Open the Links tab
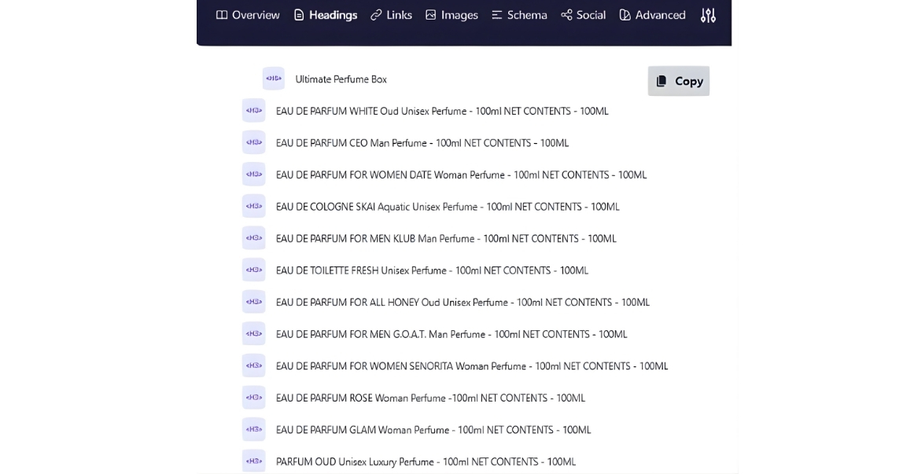 pyautogui.click(x=391, y=15)
